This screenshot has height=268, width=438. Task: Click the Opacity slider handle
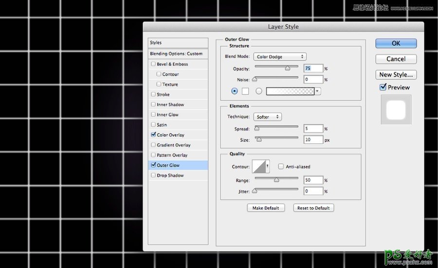click(x=288, y=68)
